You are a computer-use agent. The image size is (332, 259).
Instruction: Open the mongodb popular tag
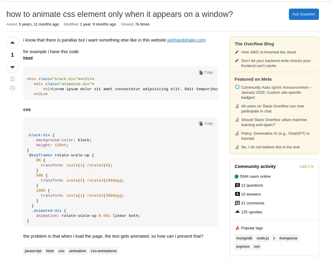[x=244, y=238]
